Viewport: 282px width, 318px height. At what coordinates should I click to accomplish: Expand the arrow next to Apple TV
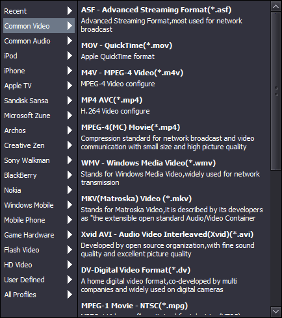(70, 86)
